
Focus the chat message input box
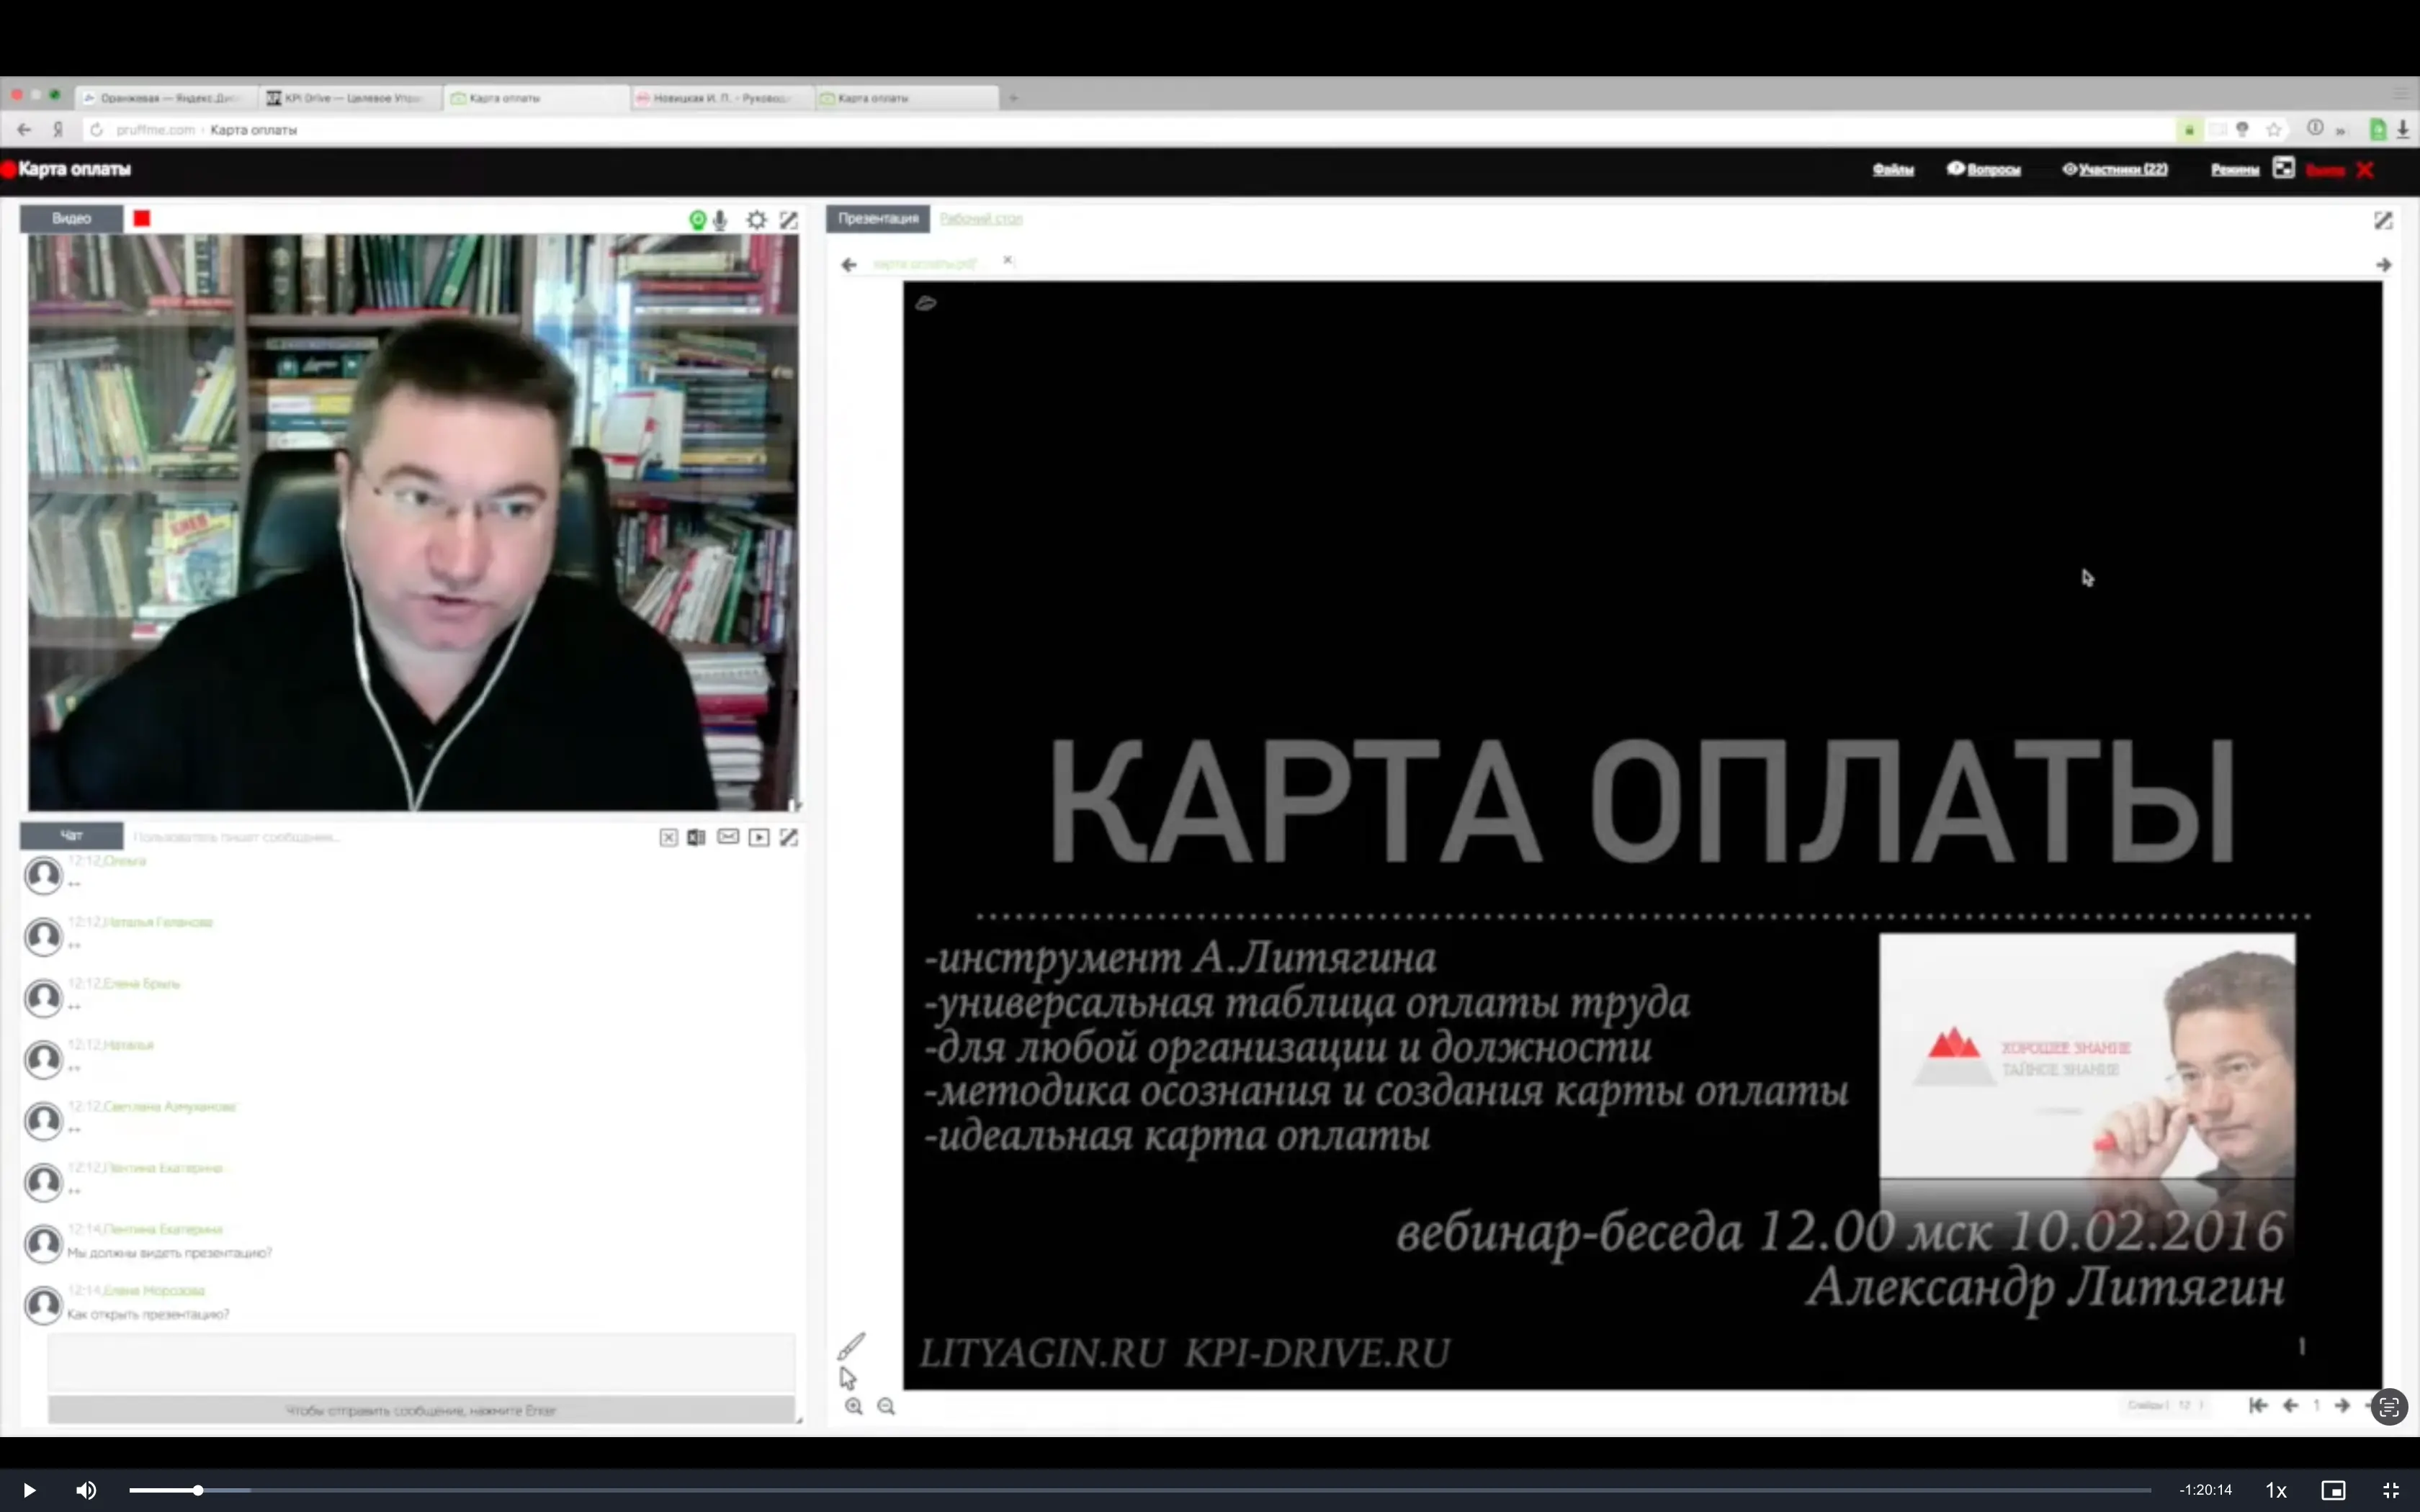coord(421,1361)
